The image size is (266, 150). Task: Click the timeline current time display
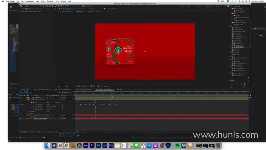24,92
